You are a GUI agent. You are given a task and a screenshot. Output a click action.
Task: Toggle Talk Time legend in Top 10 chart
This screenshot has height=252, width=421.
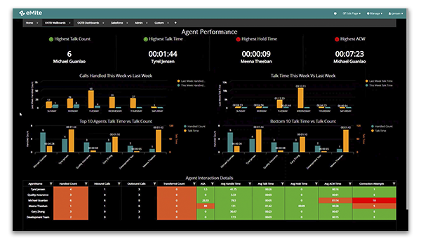pos(191,131)
